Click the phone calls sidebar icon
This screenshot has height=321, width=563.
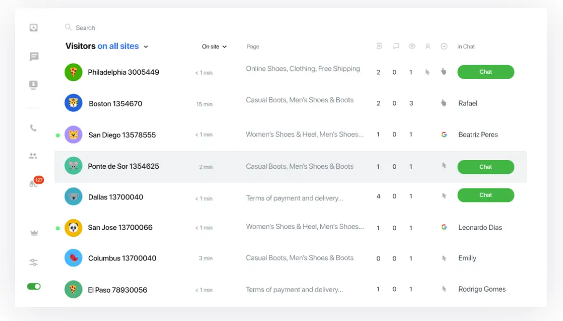(33, 128)
